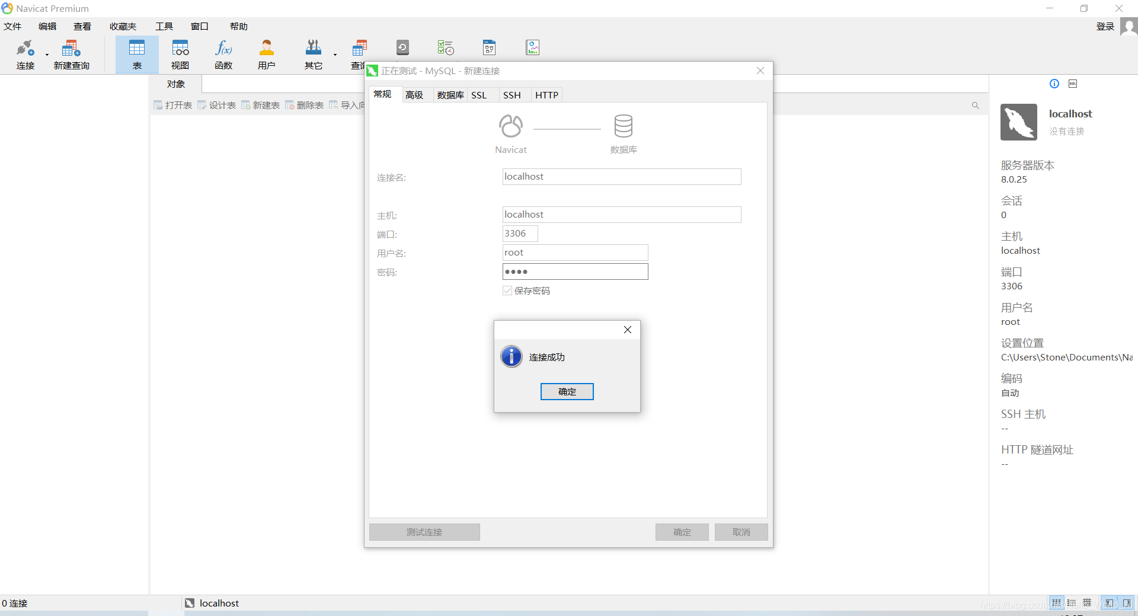Screen dimensions: 1138x616
Task: Click the automation schedule toolbar icon with clock
Action: (x=446, y=47)
